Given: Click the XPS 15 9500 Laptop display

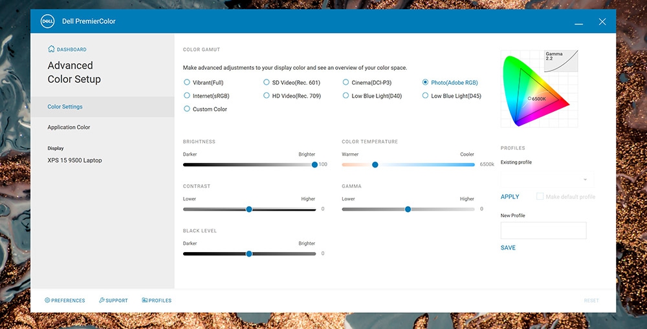Looking at the screenshot, I should click(x=74, y=160).
